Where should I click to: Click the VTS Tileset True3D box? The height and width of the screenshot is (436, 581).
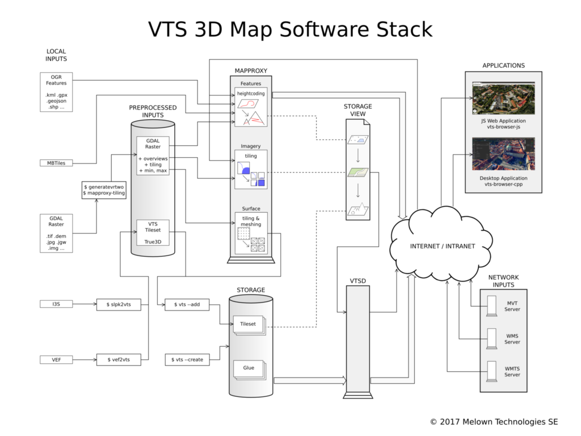(x=153, y=233)
